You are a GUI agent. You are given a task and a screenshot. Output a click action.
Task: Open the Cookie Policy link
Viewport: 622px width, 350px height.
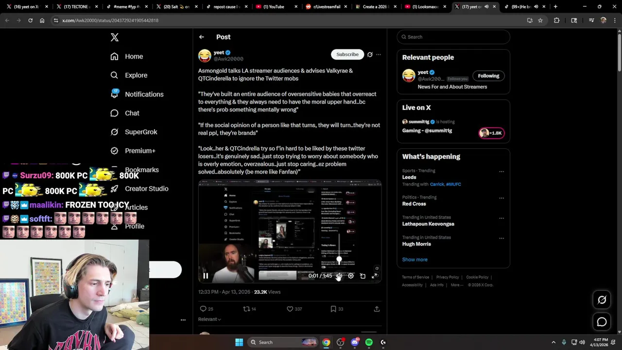coord(477,277)
